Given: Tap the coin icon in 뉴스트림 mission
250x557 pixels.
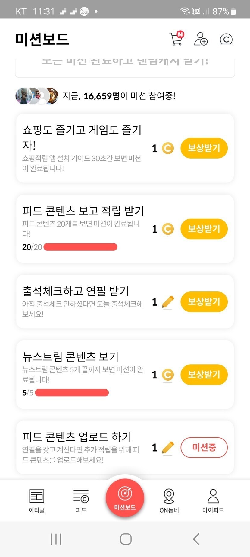Looking at the screenshot, I should [168, 375].
